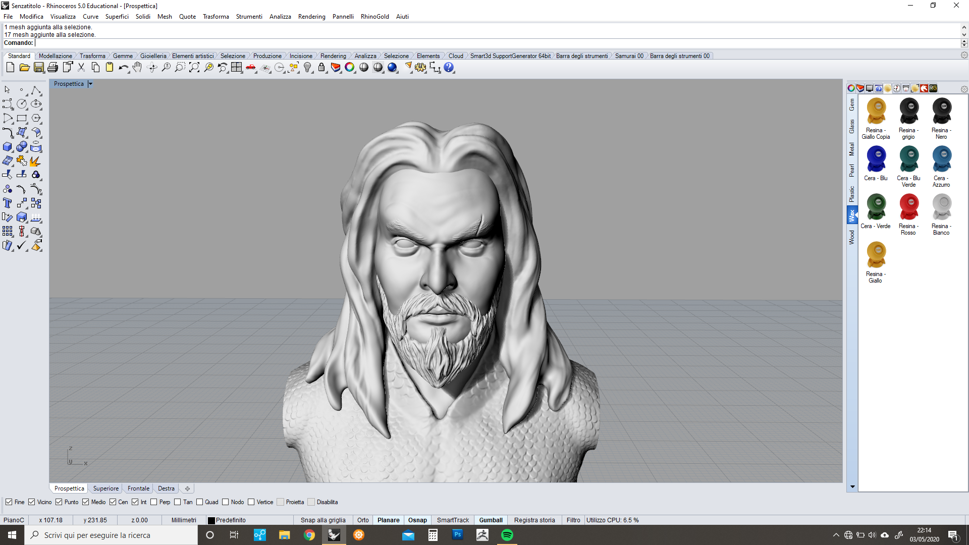Switch to the Gioielleria toolbar tab
969x545 pixels.
click(153, 56)
